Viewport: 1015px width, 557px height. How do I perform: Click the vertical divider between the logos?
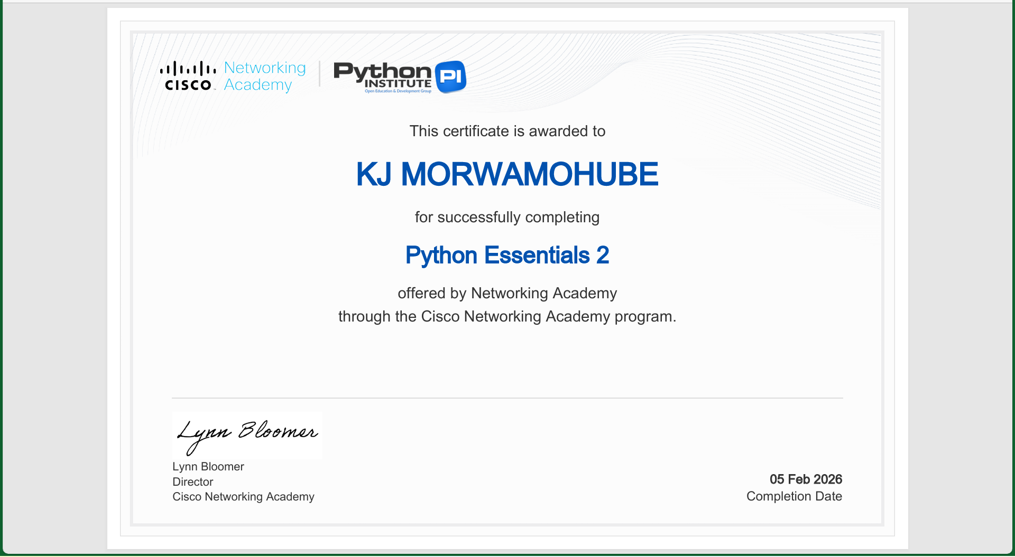320,74
